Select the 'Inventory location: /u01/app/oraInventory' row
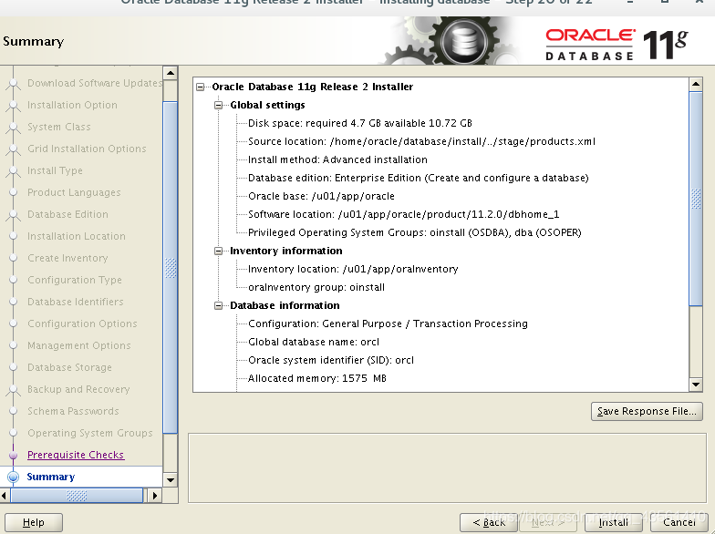This screenshot has height=534, width=715. [354, 270]
